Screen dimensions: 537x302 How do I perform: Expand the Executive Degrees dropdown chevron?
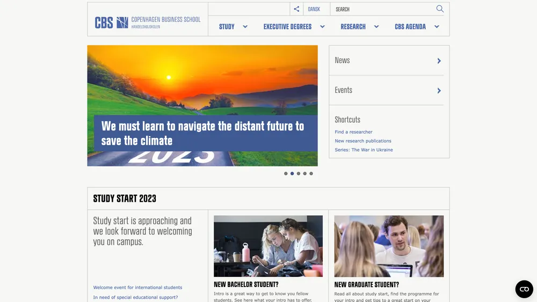322,27
